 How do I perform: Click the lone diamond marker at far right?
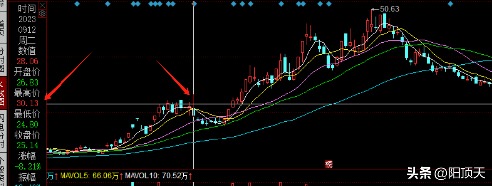click(x=450, y=4)
